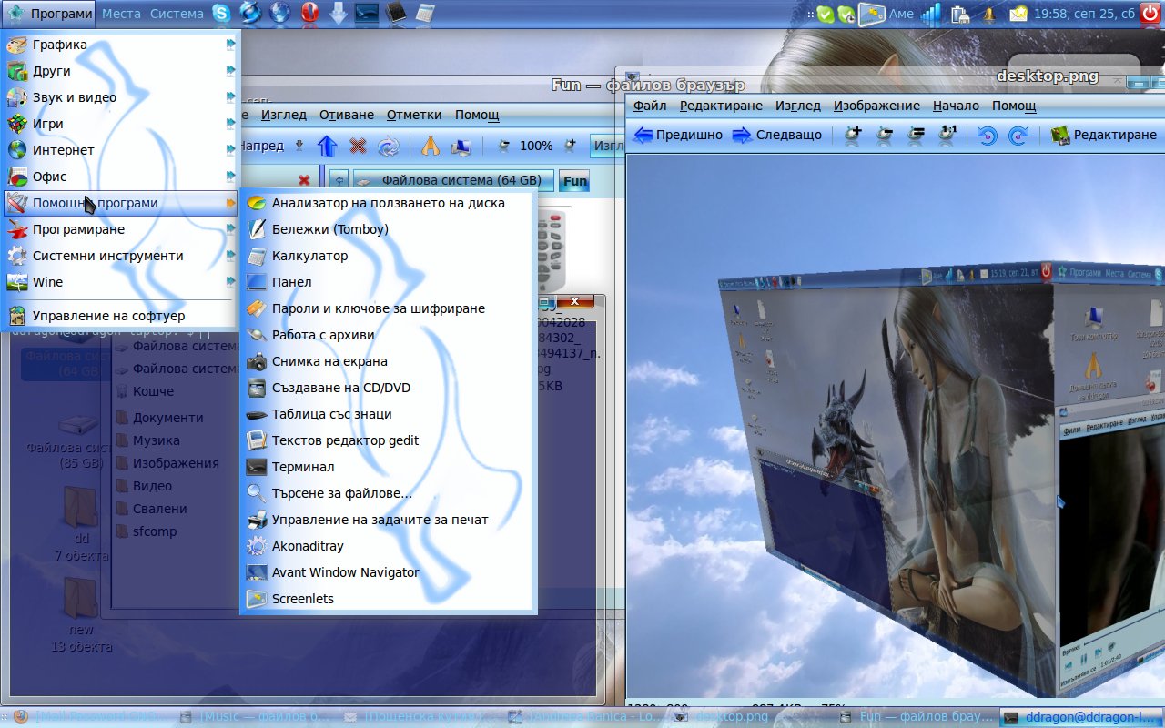The height and width of the screenshot is (728, 1165).
Task: Open the clock showing 19:58, сеп 25
Action: pyautogui.click(x=1084, y=14)
